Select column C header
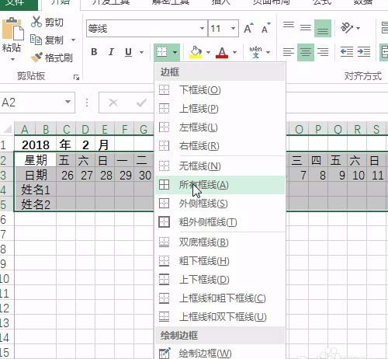 [66, 129]
